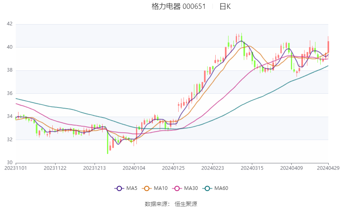The image size is (342, 208).
Task: Click x-axis date label 20240125
Action: [173, 168]
